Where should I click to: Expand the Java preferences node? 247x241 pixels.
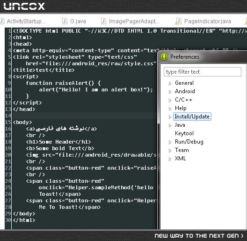coord(170,125)
